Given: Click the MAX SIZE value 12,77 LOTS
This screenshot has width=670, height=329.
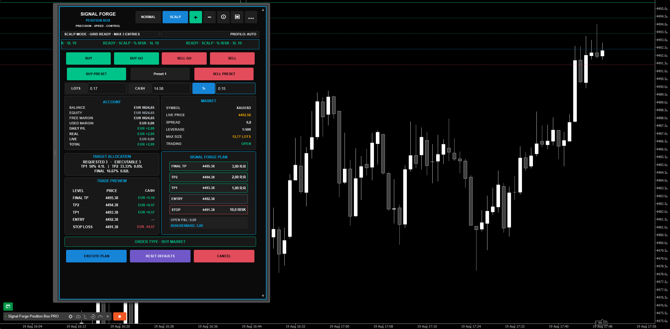Looking at the screenshot, I should [x=242, y=137].
